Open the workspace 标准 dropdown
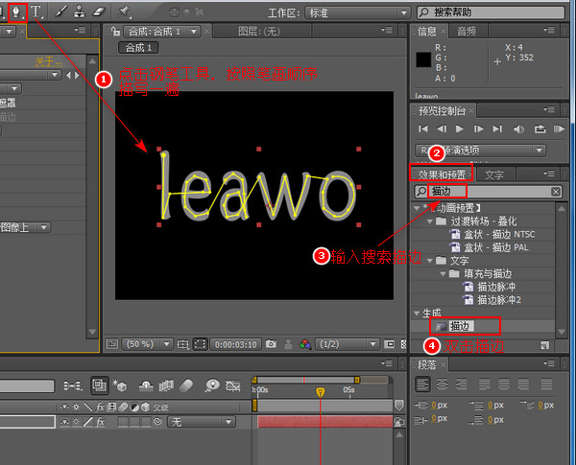576x465 pixels. pos(357,12)
